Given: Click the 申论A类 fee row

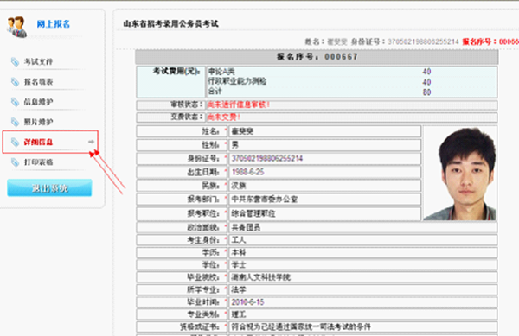Looking at the screenshot, I should pos(351,72).
